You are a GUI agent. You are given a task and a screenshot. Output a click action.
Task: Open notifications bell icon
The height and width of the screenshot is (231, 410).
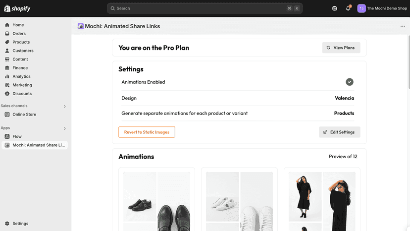tap(348, 8)
